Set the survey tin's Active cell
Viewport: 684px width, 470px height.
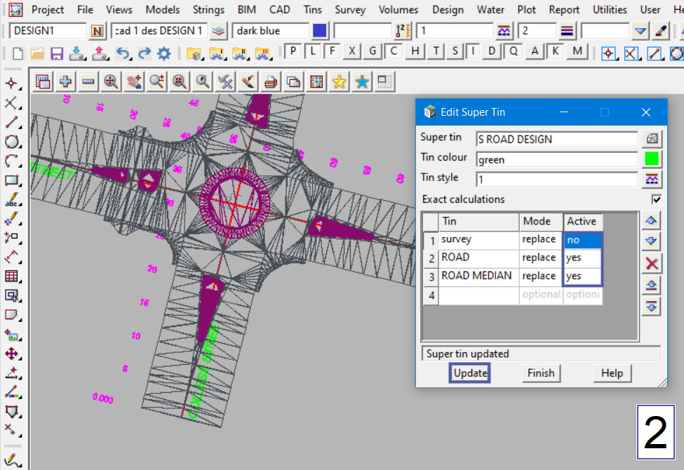tap(582, 240)
